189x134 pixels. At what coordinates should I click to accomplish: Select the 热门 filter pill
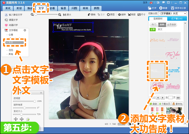coord(154,25)
